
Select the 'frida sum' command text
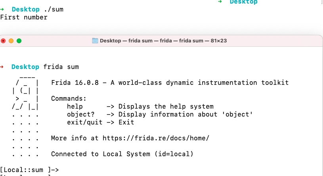61,67
